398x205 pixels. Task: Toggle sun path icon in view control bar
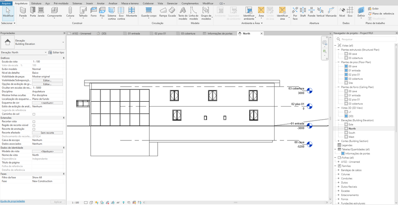[97, 203]
